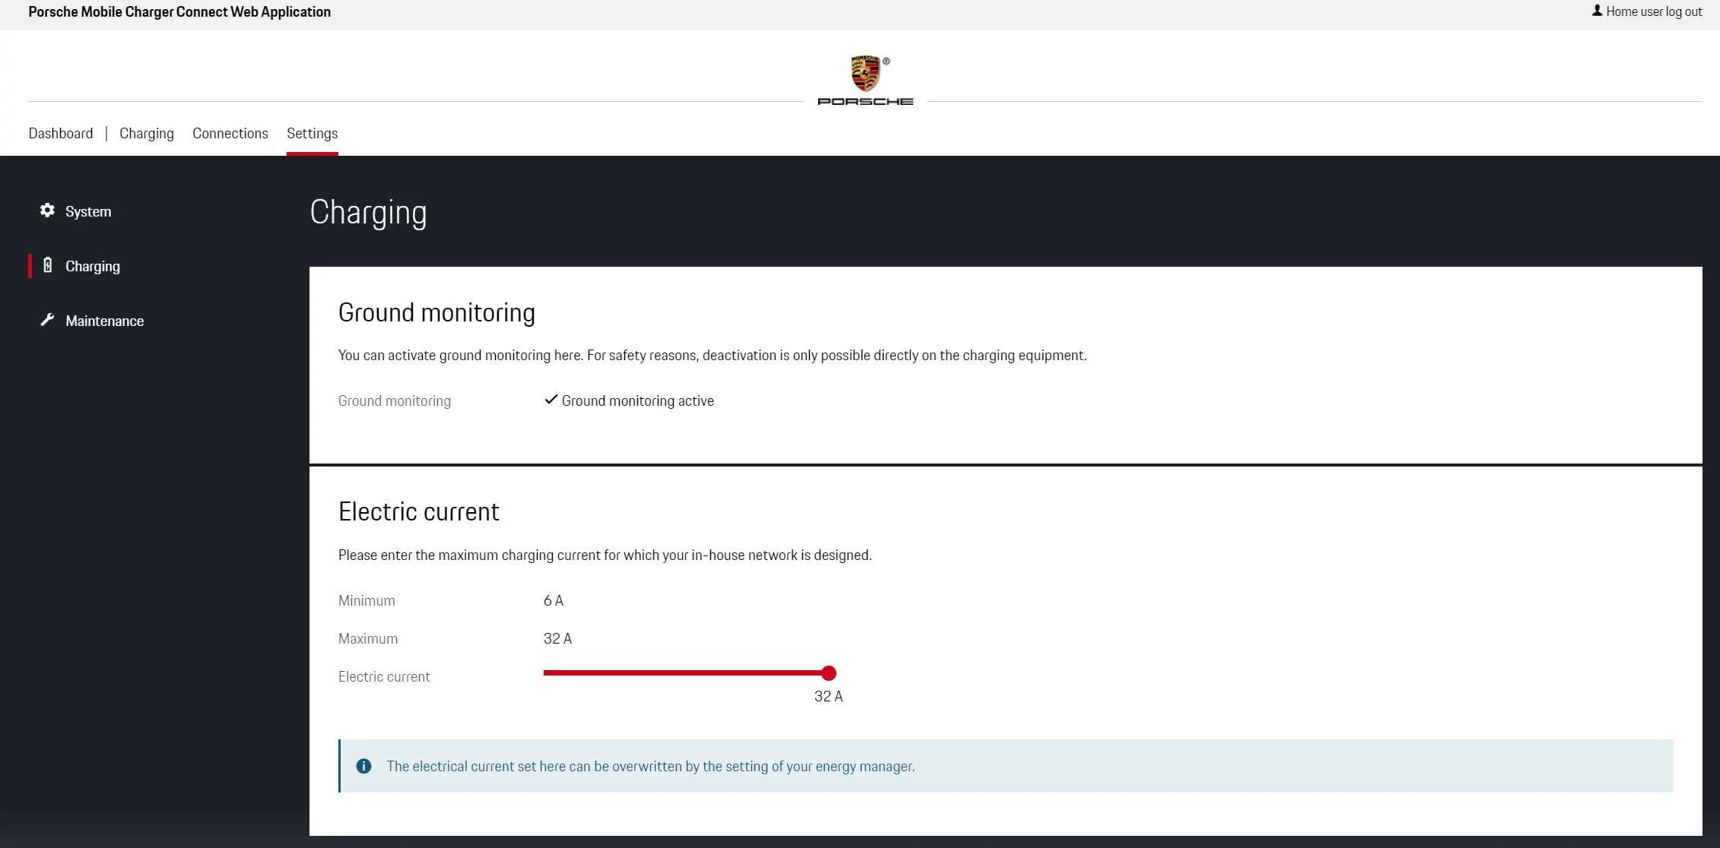Click the Porsche crest logo
The width and height of the screenshot is (1720, 848).
(865, 73)
